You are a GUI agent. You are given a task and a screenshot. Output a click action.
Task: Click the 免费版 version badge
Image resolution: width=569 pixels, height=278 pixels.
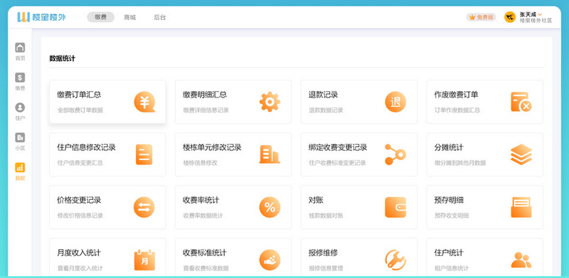click(481, 17)
